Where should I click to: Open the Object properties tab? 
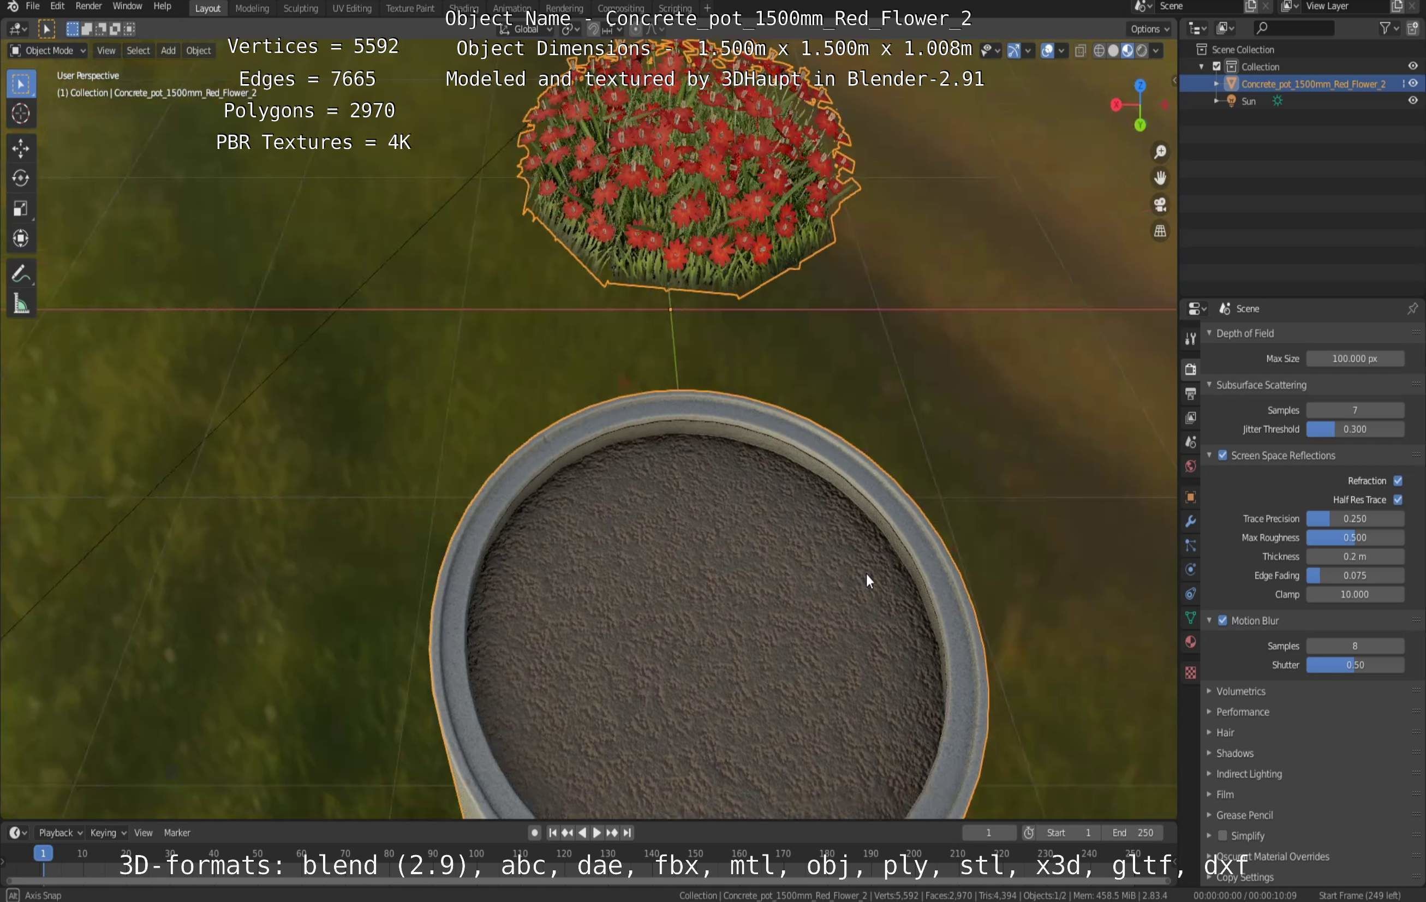[x=1190, y=498]
